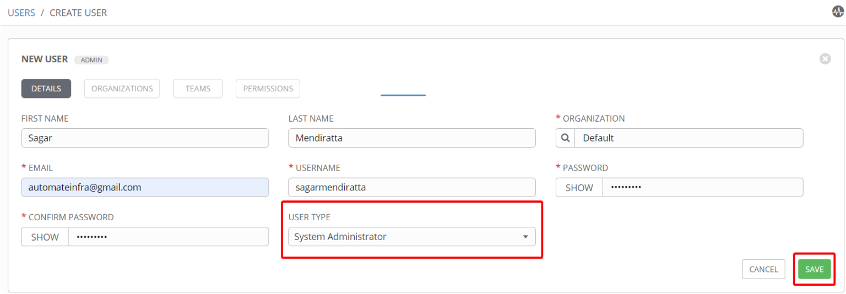The width and height of the screenshot is (846, 294).
Task: Open the Permissions tab
Action: tap(268, 89)
